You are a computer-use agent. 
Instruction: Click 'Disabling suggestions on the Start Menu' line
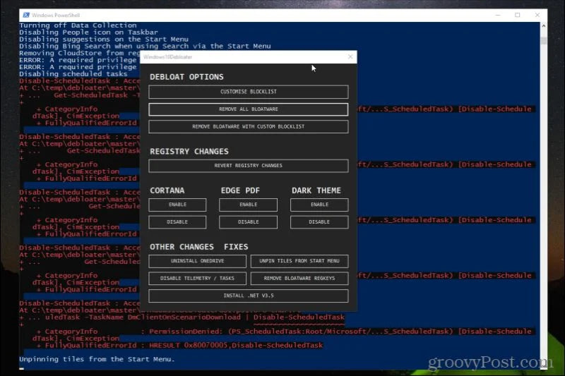[104, 40]
